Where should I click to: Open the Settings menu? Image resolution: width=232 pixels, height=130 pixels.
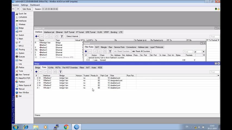click(24, 5)
